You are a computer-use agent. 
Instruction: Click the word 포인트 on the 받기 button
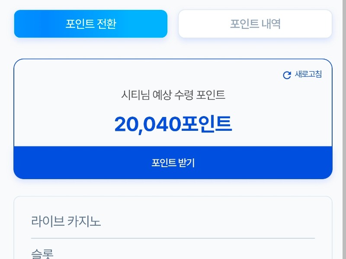tap(164, 163)
